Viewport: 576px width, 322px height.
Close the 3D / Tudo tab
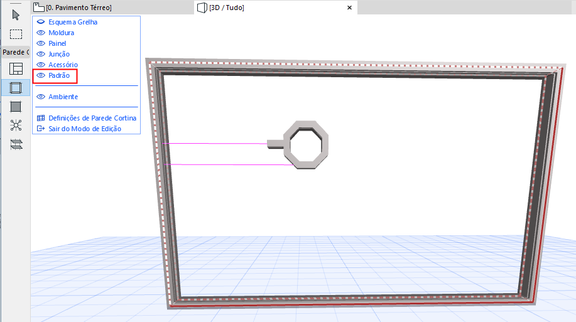(x=349, y=8)
